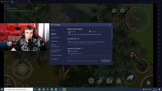
Task: Click the location pin icon in sidebar
Action: click(x=159, y=77)
